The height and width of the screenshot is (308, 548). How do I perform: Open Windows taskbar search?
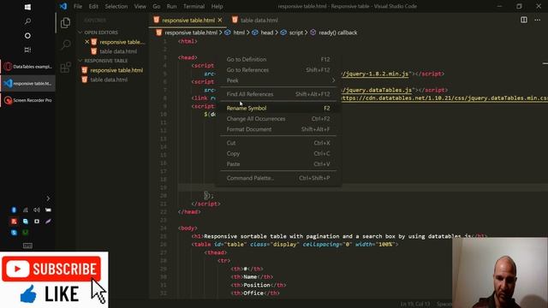click(27, 21)
